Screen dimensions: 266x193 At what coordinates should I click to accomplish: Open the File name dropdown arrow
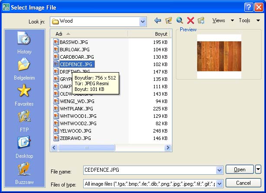(x=220, y=170)
